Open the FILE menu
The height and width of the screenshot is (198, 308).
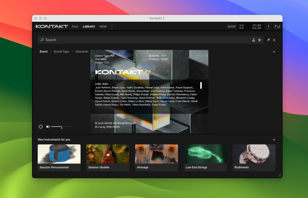75,26
